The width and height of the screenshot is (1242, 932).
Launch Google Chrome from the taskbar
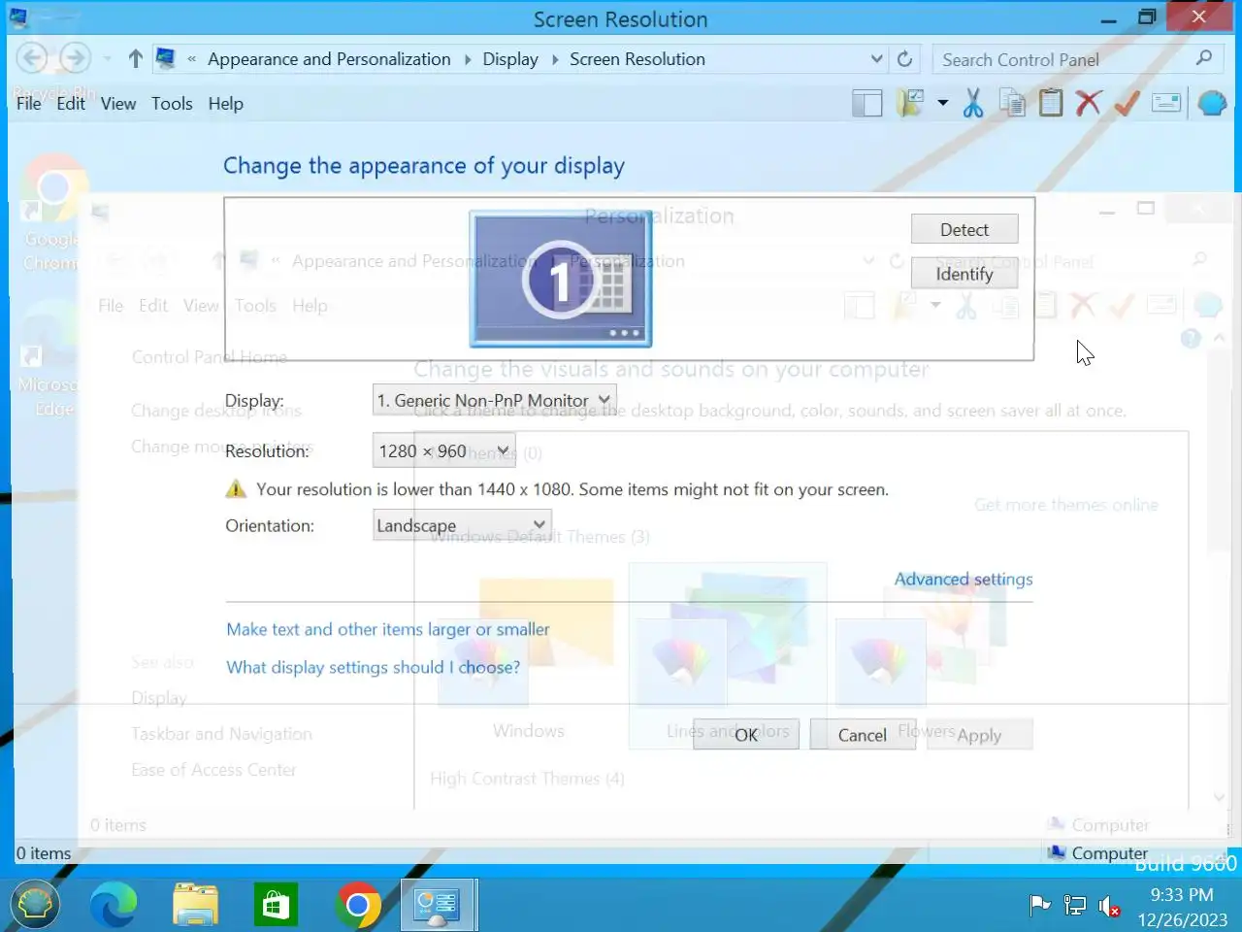coord(358,906)
